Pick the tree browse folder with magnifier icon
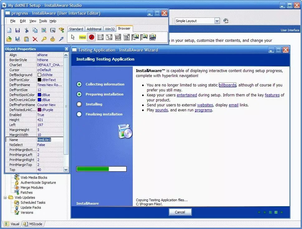 [x=135, y=37]
